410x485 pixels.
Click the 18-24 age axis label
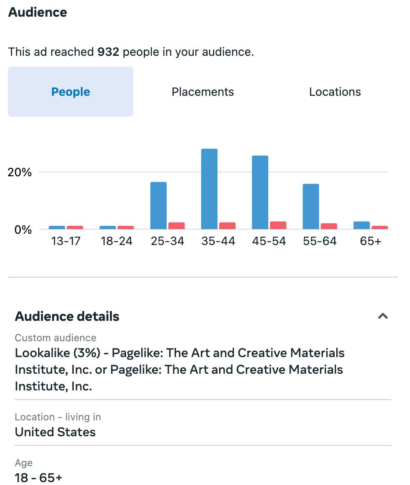pyautogui.click(x=117, y=241)
